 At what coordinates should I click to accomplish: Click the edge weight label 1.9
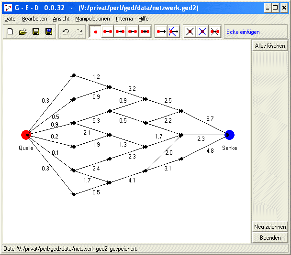click(96, 144)
